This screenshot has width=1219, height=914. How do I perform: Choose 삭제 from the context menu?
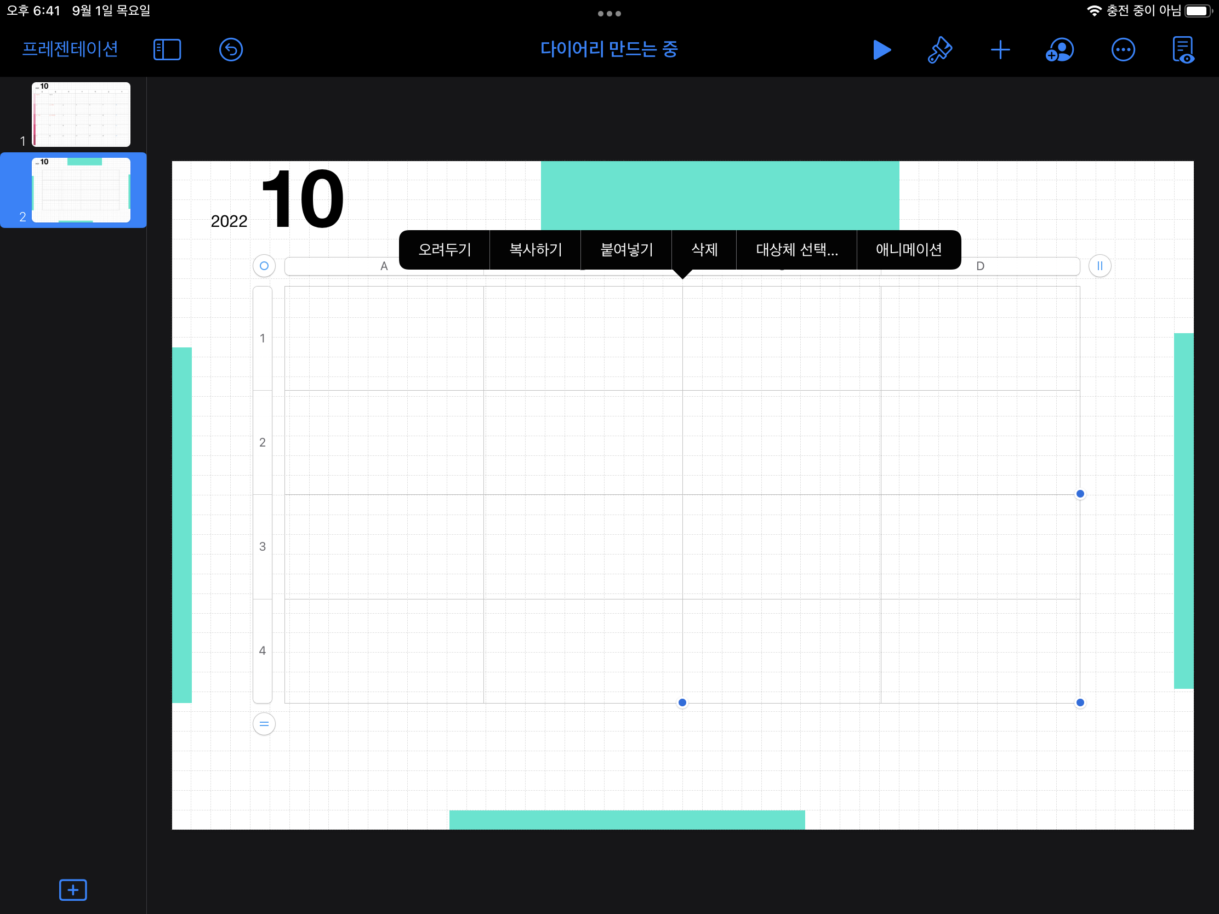coord(704,249)
